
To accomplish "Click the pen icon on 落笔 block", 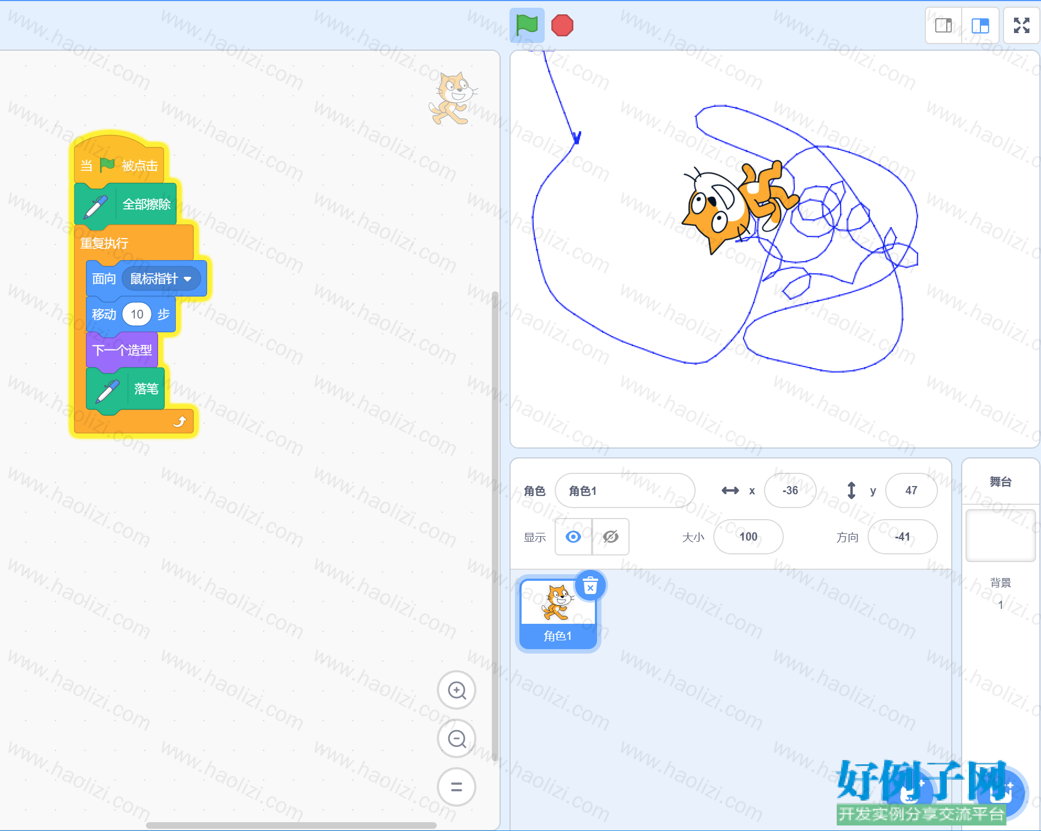I will [107, 391].
